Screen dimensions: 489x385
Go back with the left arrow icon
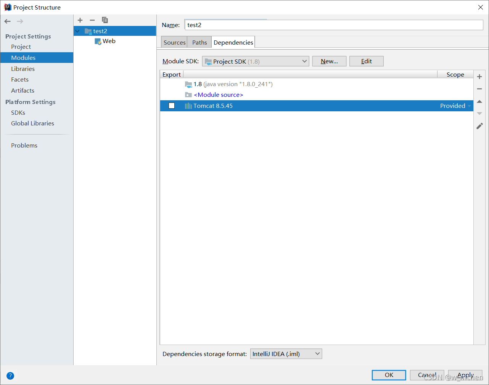[x=8, y=21]
